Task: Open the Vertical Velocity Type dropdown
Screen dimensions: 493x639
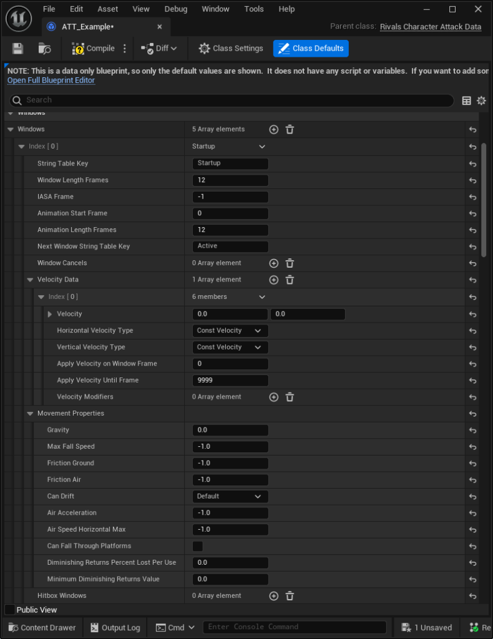Action: [x=230, y=347]
